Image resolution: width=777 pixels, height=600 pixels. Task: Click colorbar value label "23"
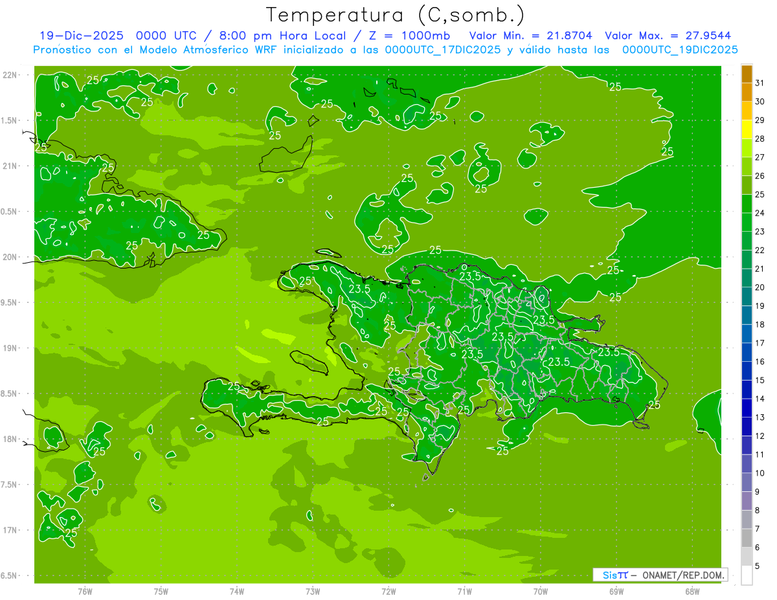(x=760, y=231)
